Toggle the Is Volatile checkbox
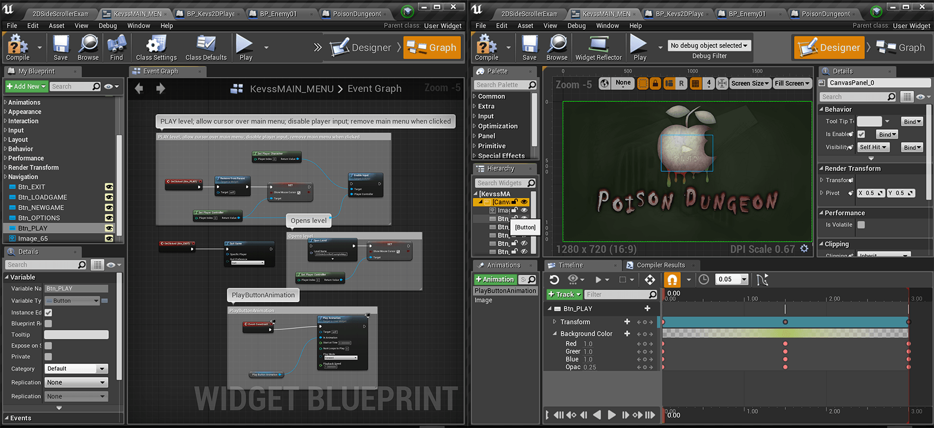The height and width of the screenshot is (428, 934). click(x=861, y=225)
